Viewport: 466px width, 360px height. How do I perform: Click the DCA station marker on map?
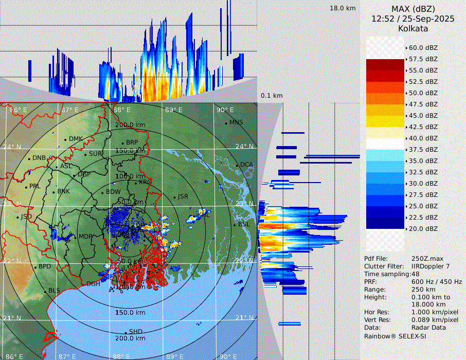coord(238,165)
